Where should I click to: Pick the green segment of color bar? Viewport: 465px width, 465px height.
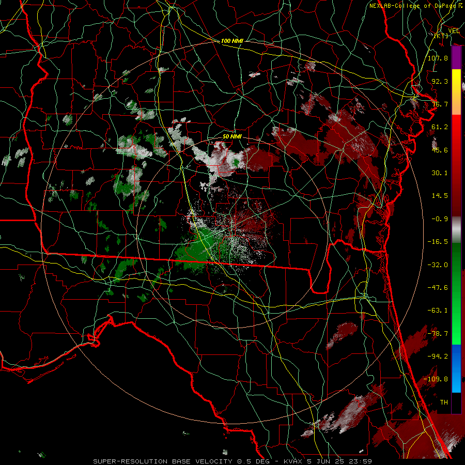[x=456, y=293]
